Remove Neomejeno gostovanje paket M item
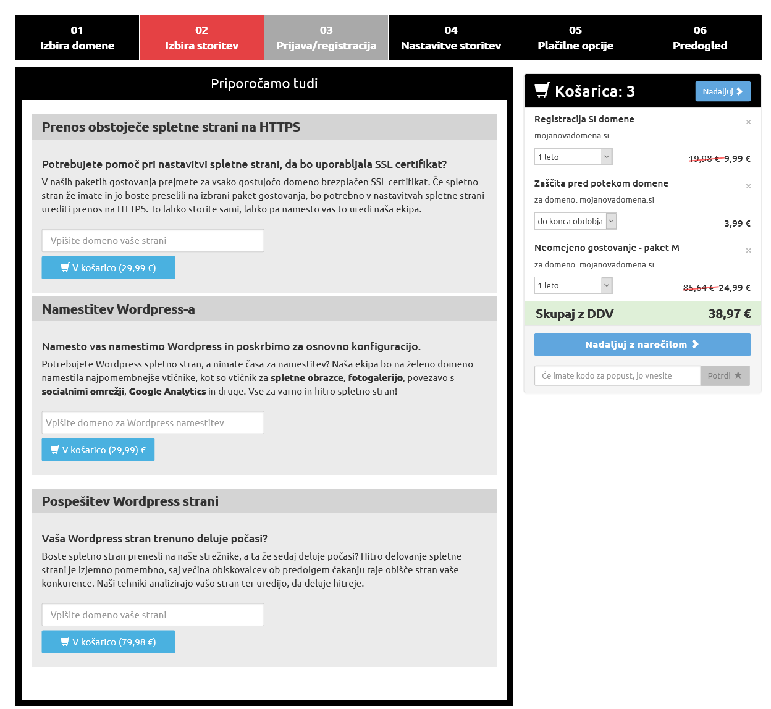Screen dimensions: 771x709 [x=748, y=250]
